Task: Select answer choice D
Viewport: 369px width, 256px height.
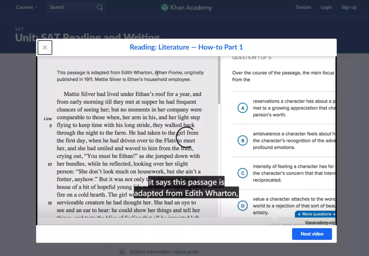Action: (242, 206)
